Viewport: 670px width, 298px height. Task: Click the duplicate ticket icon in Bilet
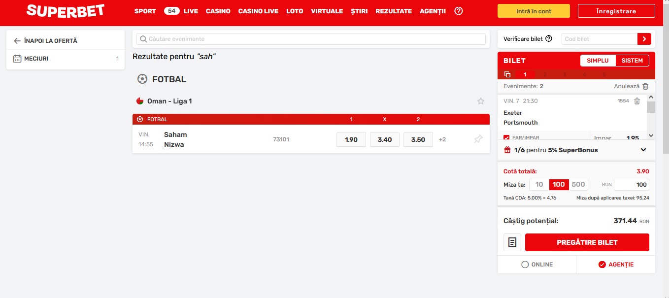[x=507, y=74]
